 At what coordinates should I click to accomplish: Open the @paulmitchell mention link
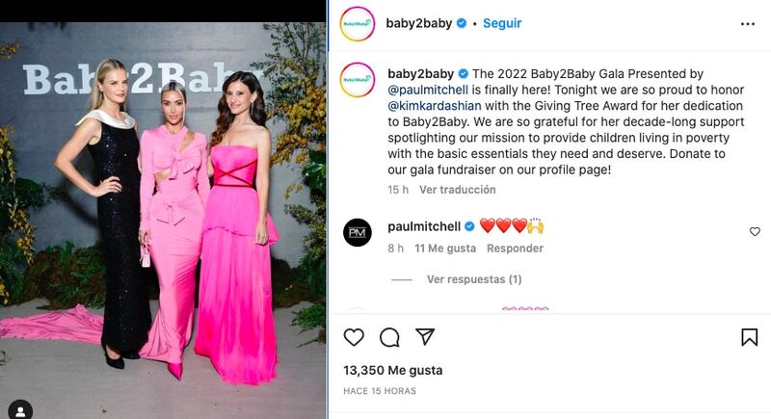(428, 90)
